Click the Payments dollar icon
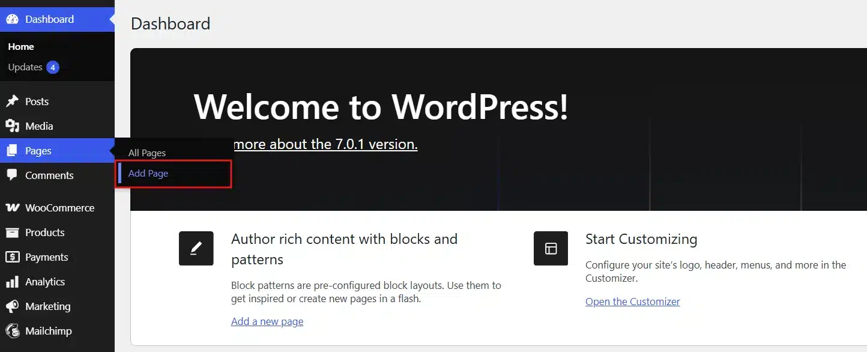 click(12, 257)
